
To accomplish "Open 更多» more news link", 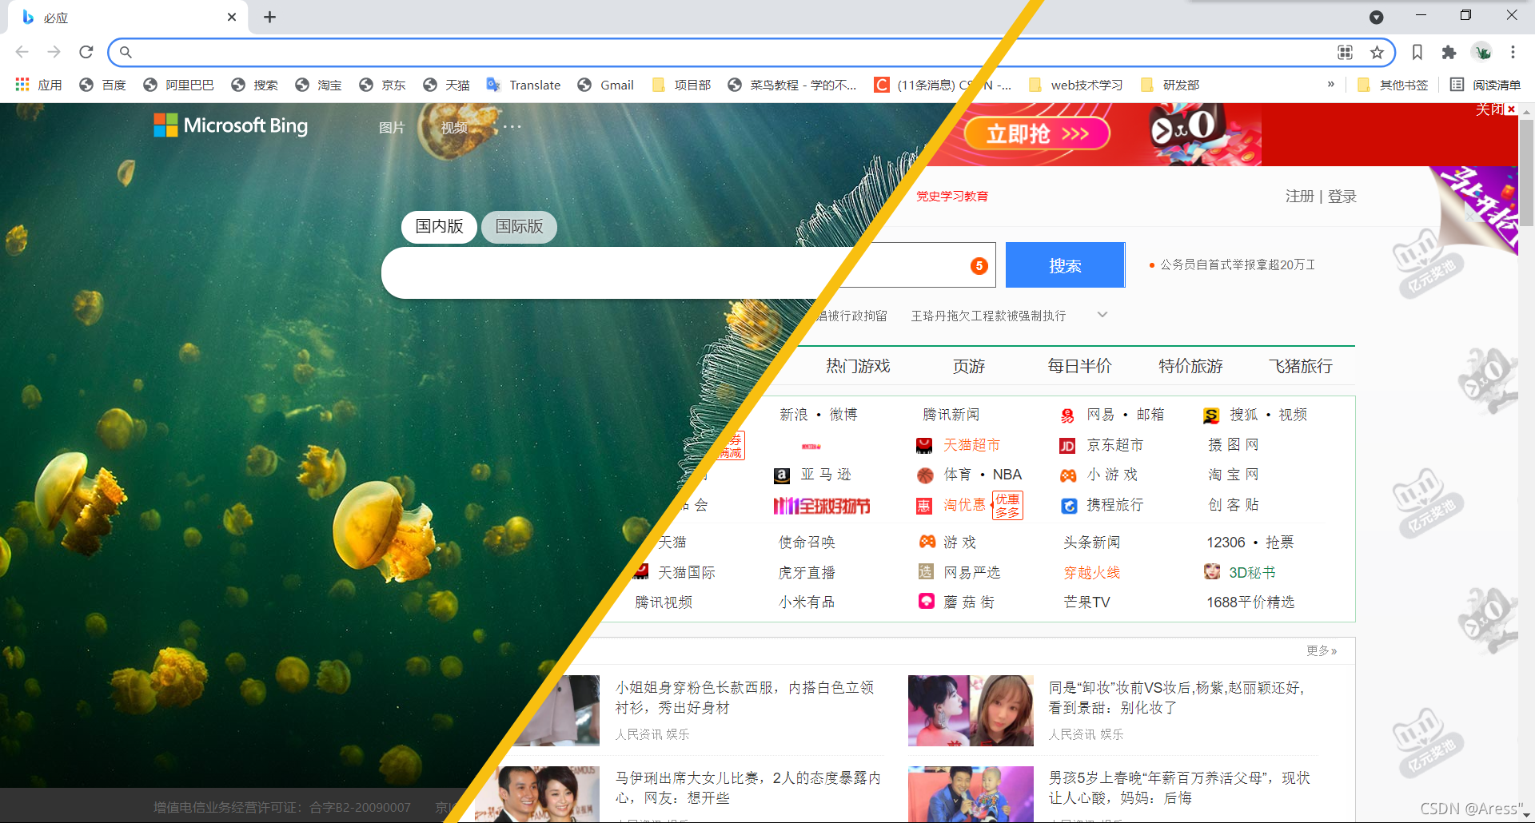I will click(1322, 651).
